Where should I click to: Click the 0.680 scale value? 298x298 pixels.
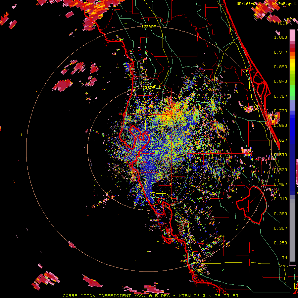tap(280, 125)
